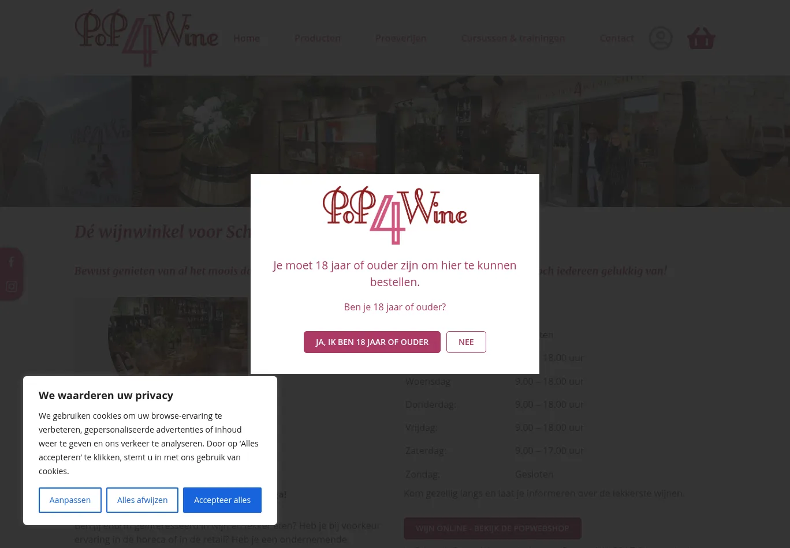790x548 pixels.
Task: Open Cursussen & trainingen menu item
Action: click(513, 38)
